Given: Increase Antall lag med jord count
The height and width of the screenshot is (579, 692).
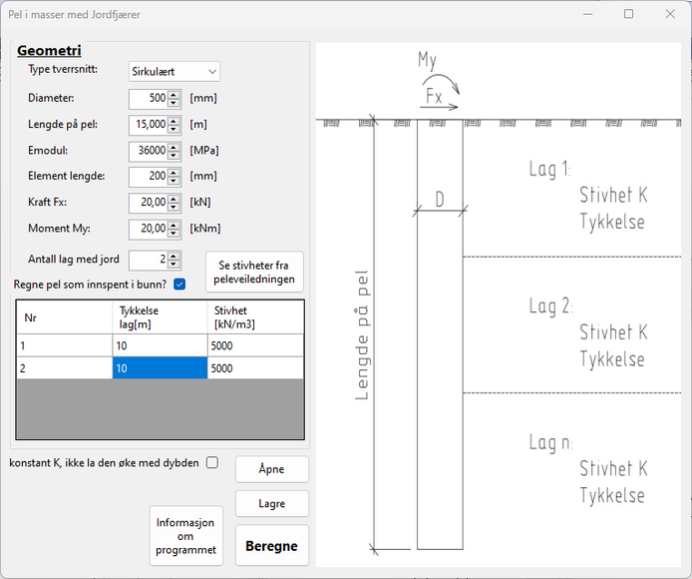Looking at the screenshot, I should [173, 256].
